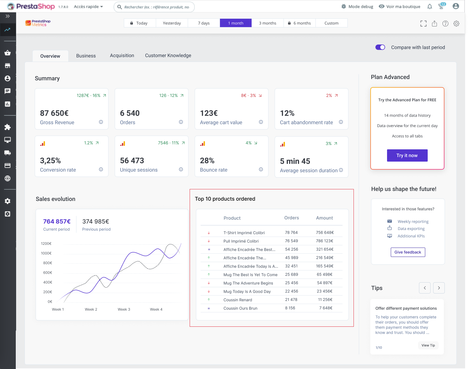Click the View Tip button
The width and height of the screenshot is (468, 369).
428,345
